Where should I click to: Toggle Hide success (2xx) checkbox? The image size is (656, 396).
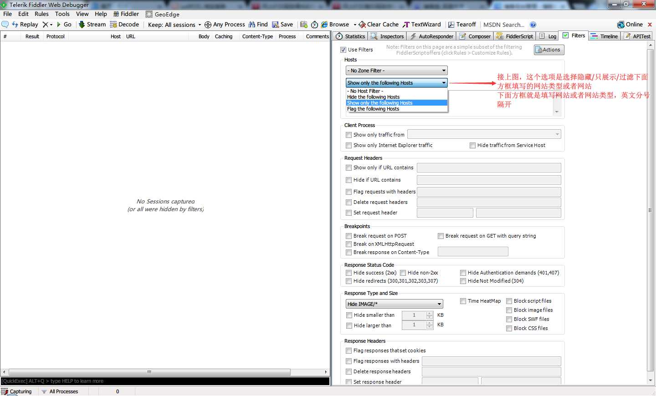pyautogui.click(x=349, y=273)
